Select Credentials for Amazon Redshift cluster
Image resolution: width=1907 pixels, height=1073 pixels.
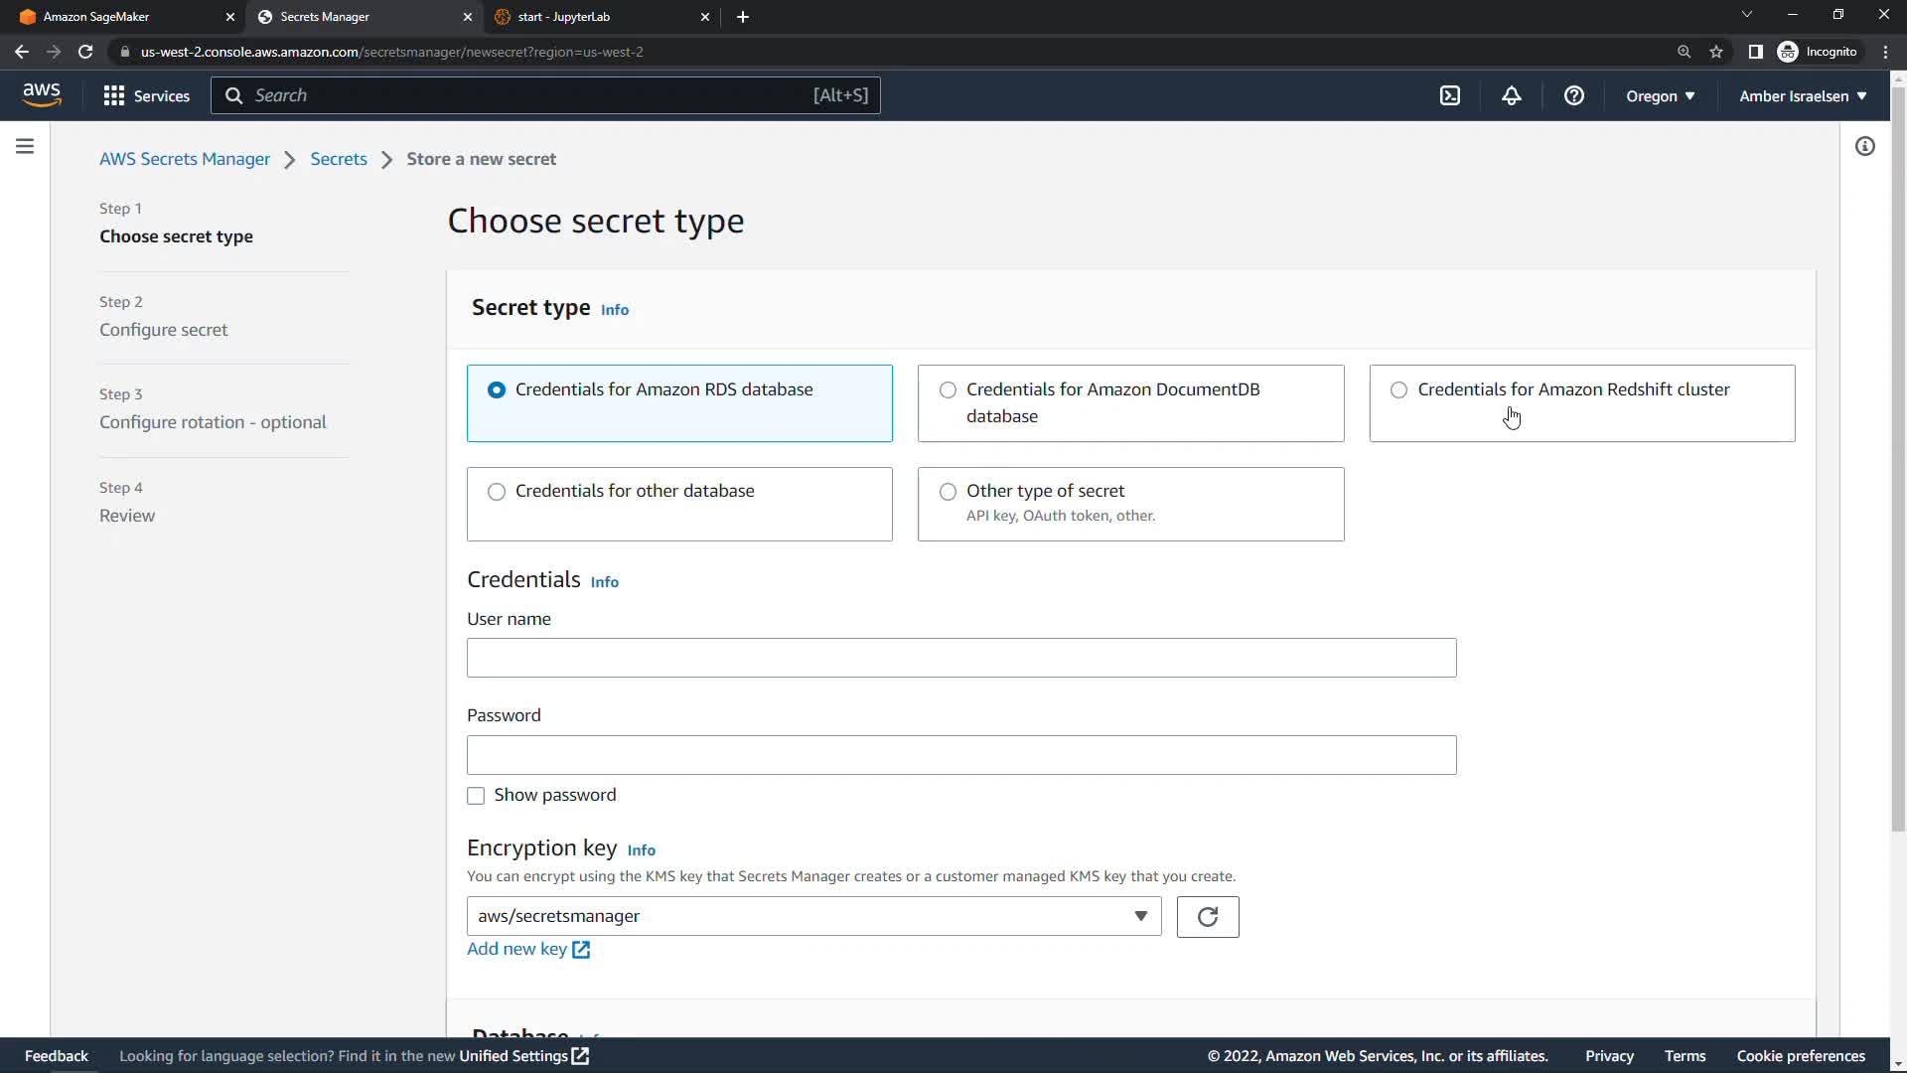pos(1398,389)
